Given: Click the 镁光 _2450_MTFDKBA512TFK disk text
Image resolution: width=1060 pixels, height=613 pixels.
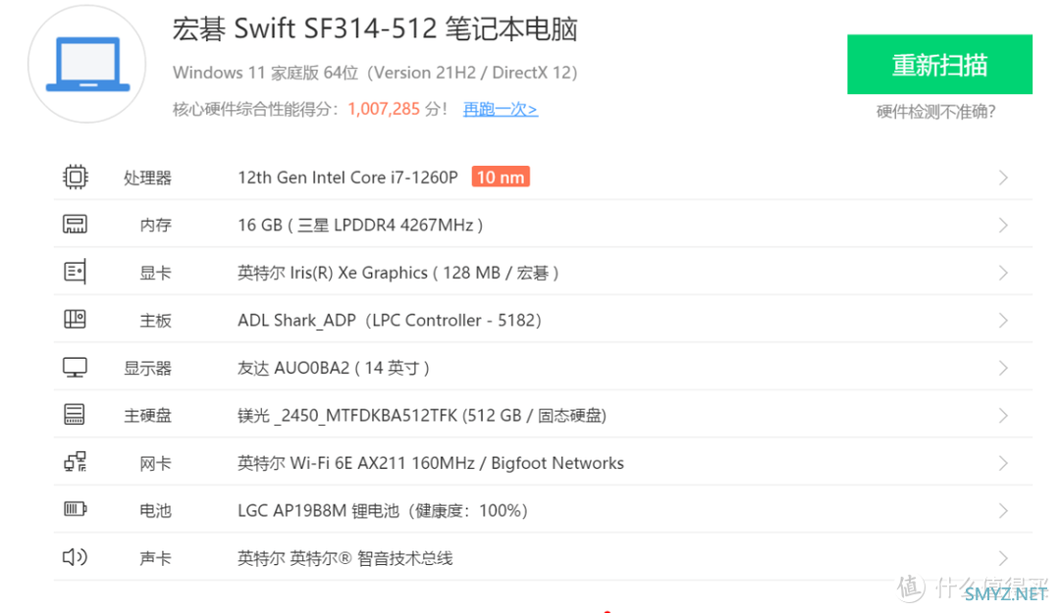Looking at the screenshot, I should pos(422,416).
